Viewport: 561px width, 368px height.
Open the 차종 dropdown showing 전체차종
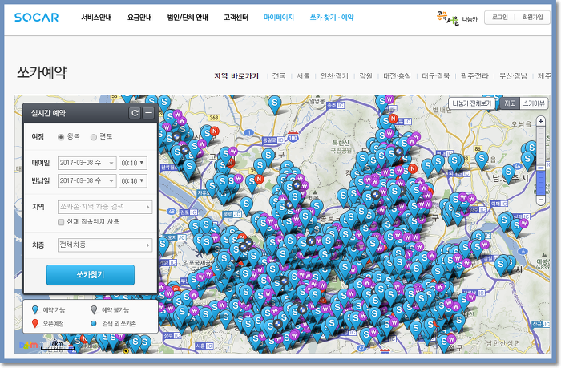pyautogui.click(x=105, y=245)
